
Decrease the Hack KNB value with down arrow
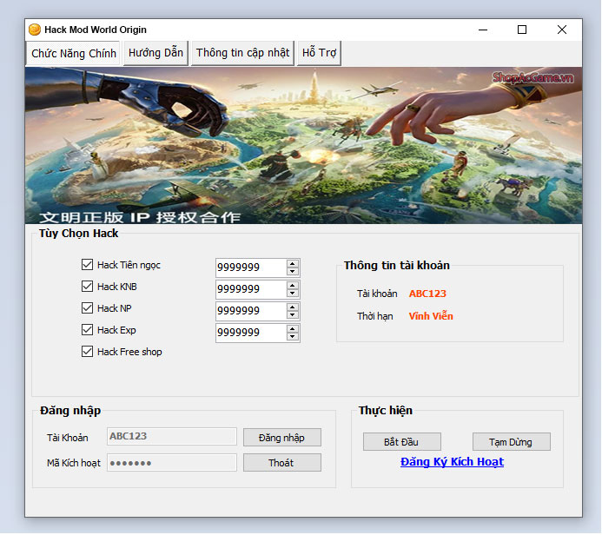292,294
